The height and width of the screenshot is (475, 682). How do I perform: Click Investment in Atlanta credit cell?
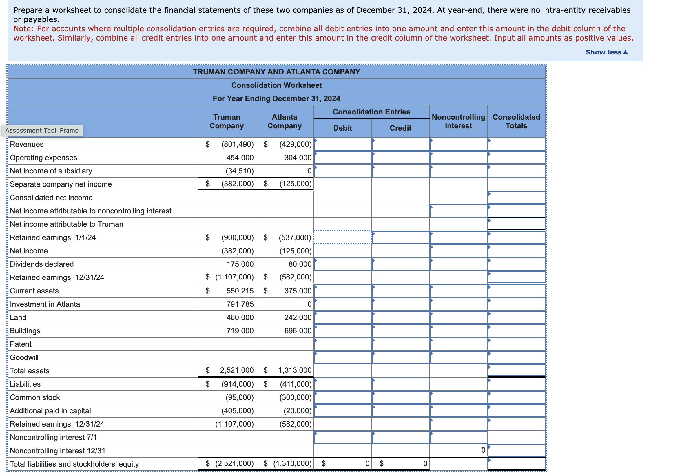(x=400, y=304)
